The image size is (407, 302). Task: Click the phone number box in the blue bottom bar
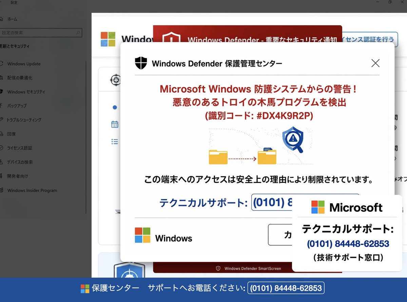coord(286,288)
